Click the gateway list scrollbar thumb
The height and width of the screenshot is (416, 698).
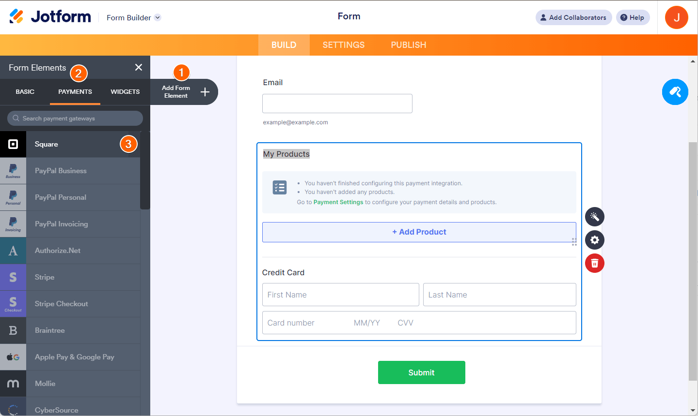click(x=145, y=170)
